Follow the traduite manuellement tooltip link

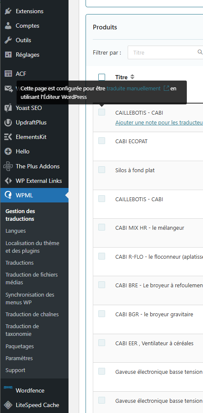134,89
